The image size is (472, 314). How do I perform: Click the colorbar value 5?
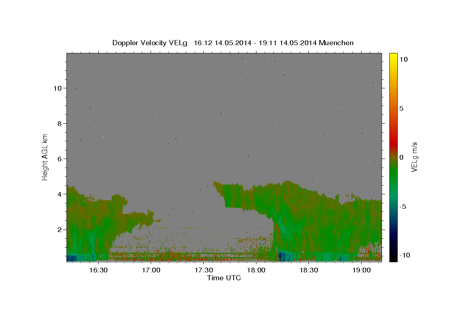[x=401, y=108]
